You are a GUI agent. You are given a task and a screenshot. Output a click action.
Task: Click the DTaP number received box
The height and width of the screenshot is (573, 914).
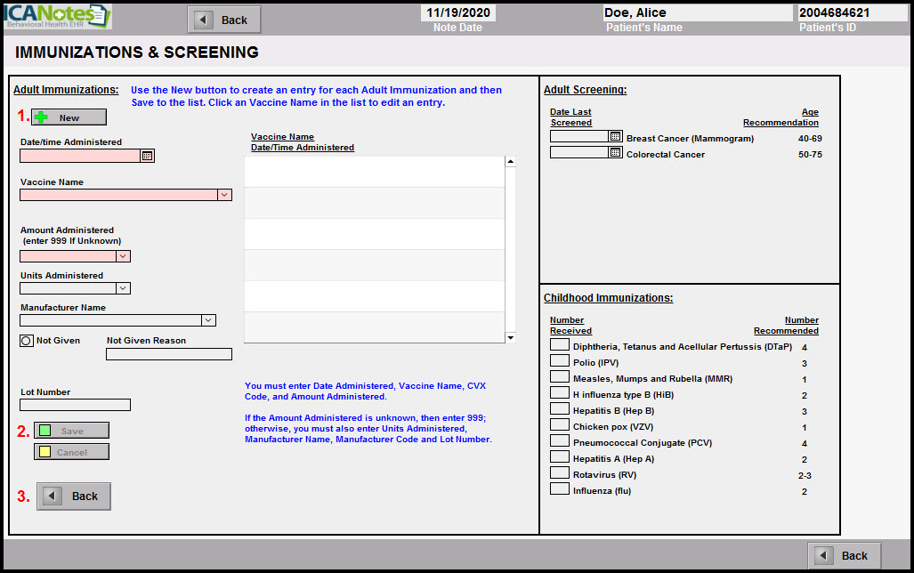tap(559, 344)
